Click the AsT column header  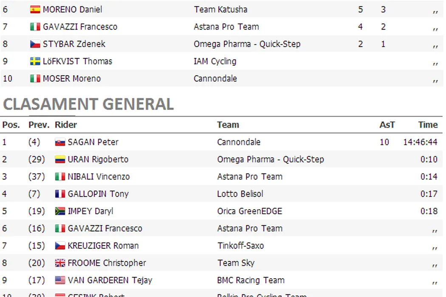tap(387, 125)
